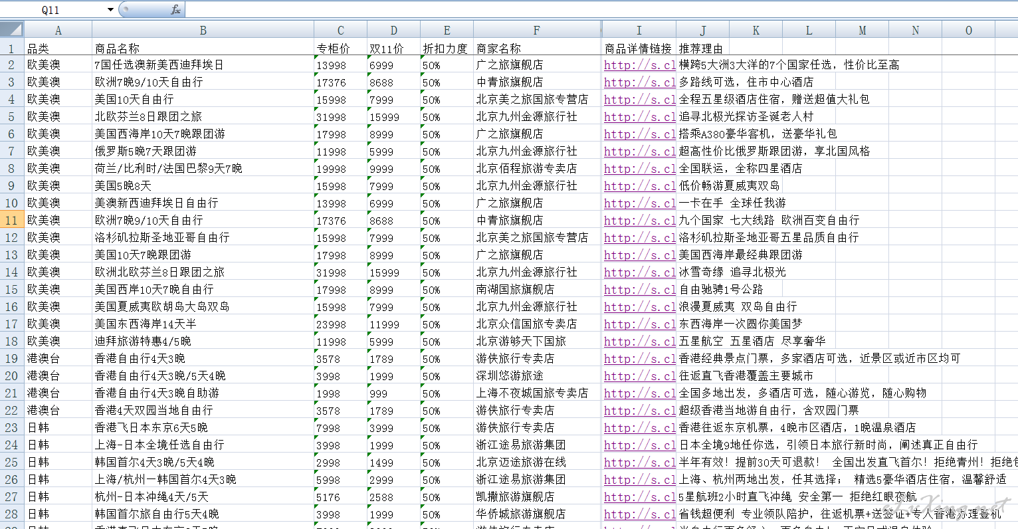
Task: Click the Select All corner button
Action: 12,30
